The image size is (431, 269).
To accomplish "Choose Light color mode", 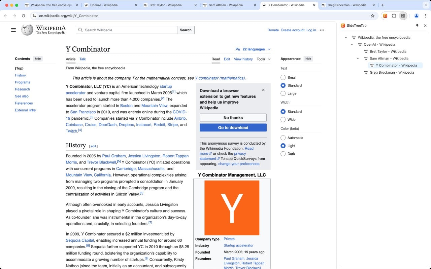I will [283, 146].
